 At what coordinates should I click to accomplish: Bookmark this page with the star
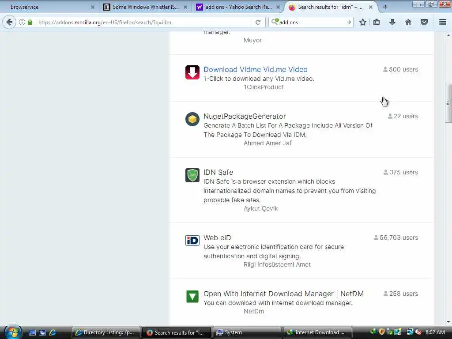363,22
